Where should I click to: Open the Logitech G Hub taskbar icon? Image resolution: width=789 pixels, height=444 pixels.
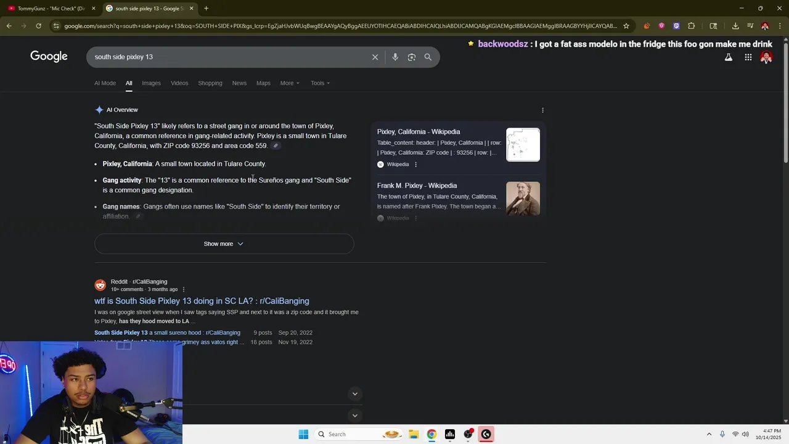coord(486,434)
